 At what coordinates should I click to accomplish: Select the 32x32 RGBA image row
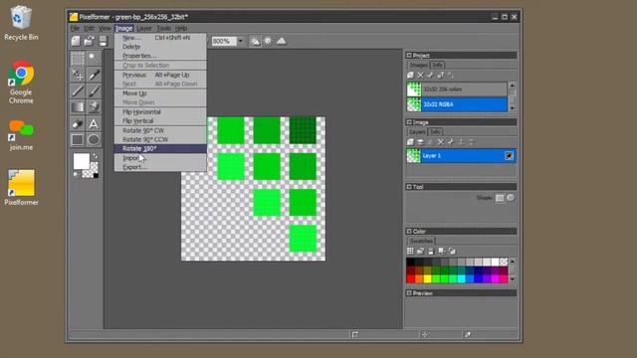pos(457,104)
